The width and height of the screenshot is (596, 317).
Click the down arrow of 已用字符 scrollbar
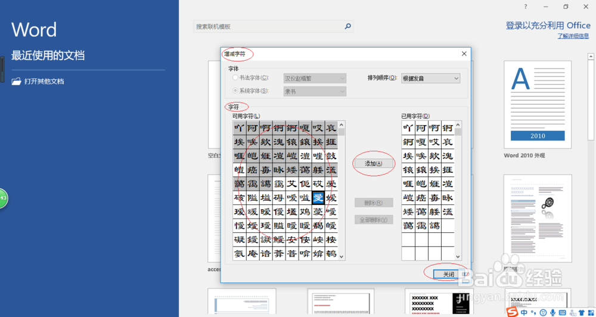coord(458,257)
